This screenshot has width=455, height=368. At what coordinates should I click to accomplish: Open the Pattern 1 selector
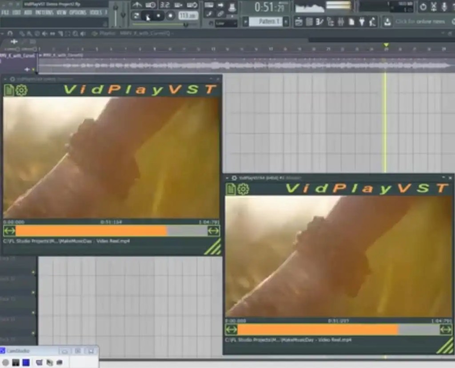tap(265, 21)
